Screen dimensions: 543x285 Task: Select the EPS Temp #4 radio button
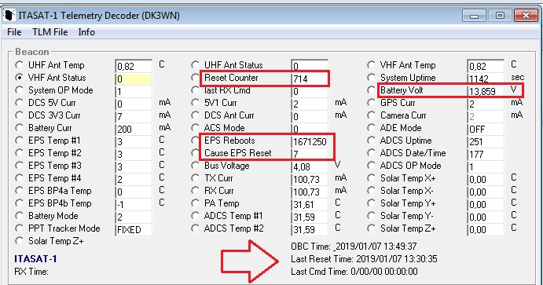click(x=20, y=178)
